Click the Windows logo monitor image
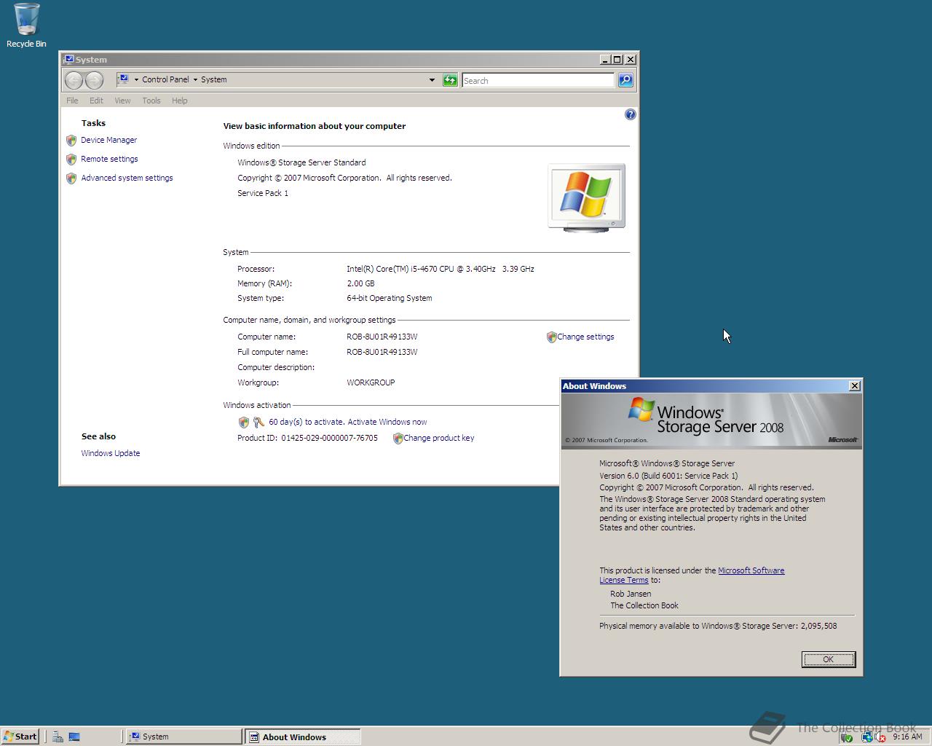932x746 pixels. pyautogui.click(x=586, y=198)
